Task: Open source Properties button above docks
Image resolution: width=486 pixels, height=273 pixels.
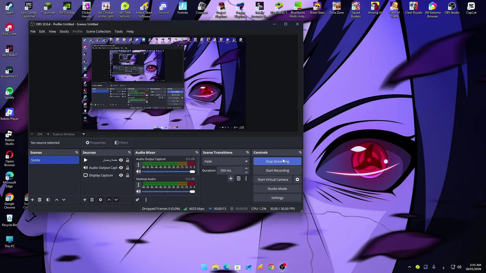Action: 96,143
